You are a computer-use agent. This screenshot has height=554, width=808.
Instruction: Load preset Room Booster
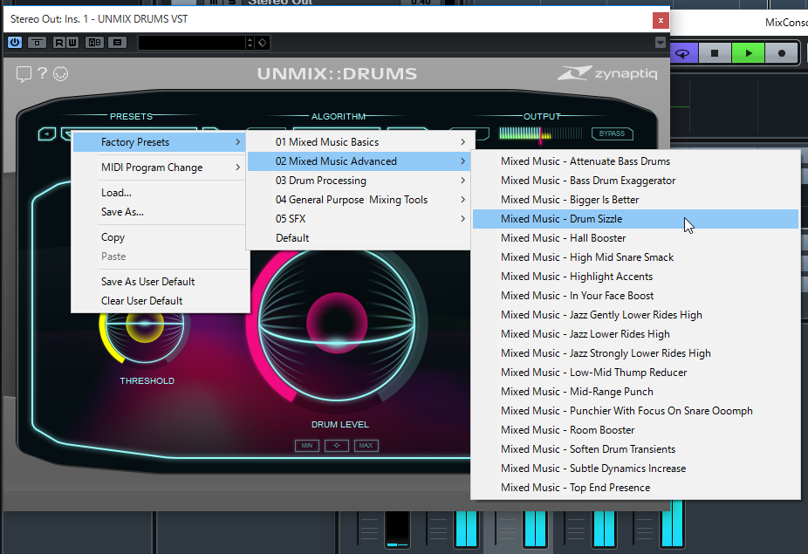[635, 430]
